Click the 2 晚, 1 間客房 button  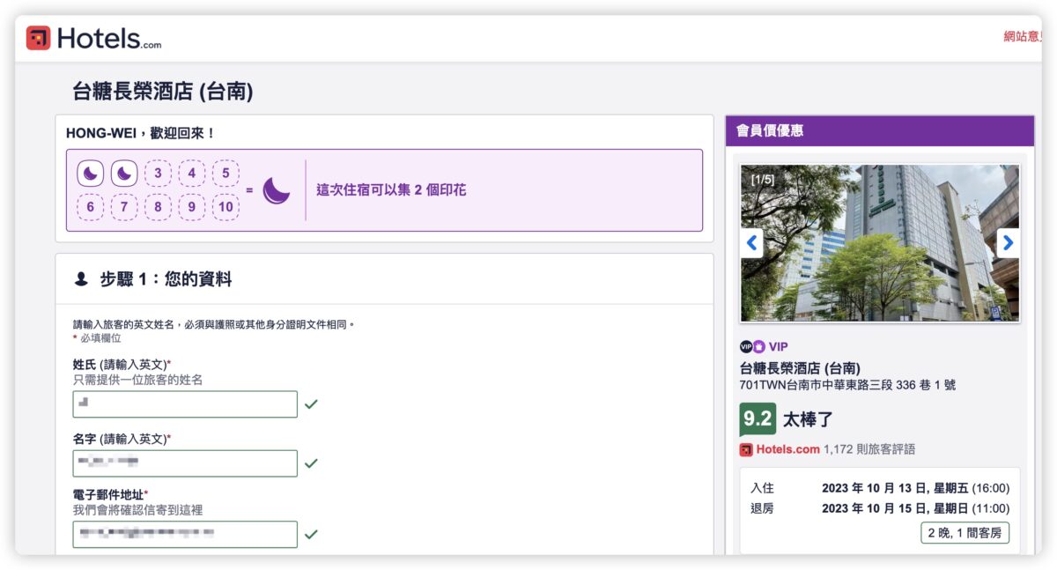coord(965,533)
